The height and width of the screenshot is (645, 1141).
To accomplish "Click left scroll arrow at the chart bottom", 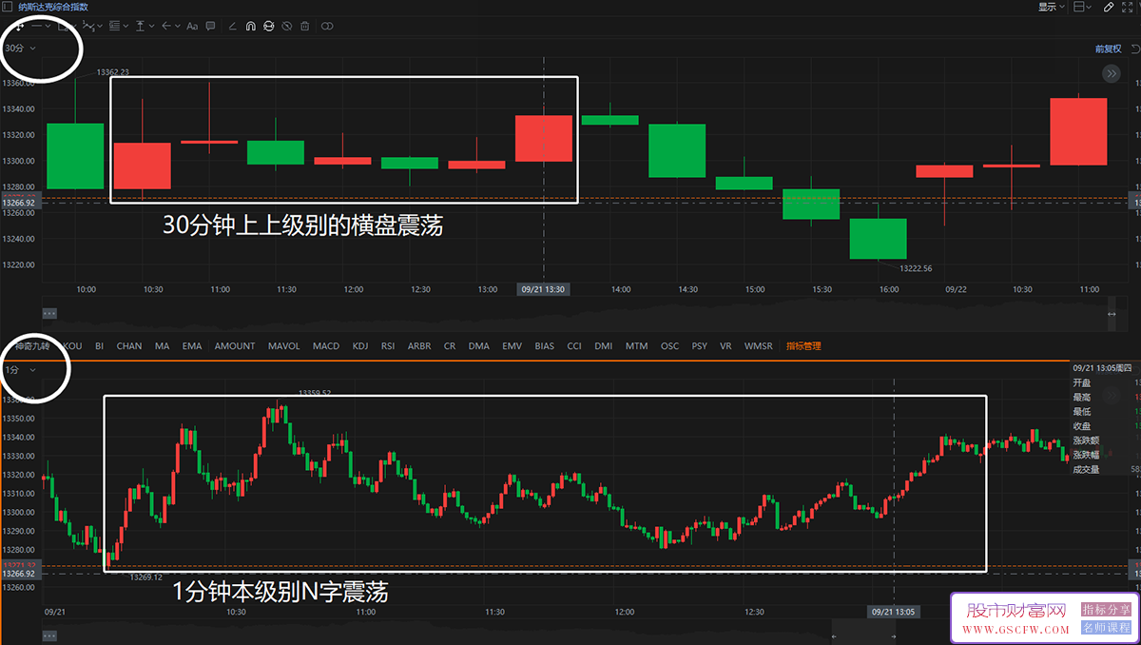I will click(x=834, y=636).
